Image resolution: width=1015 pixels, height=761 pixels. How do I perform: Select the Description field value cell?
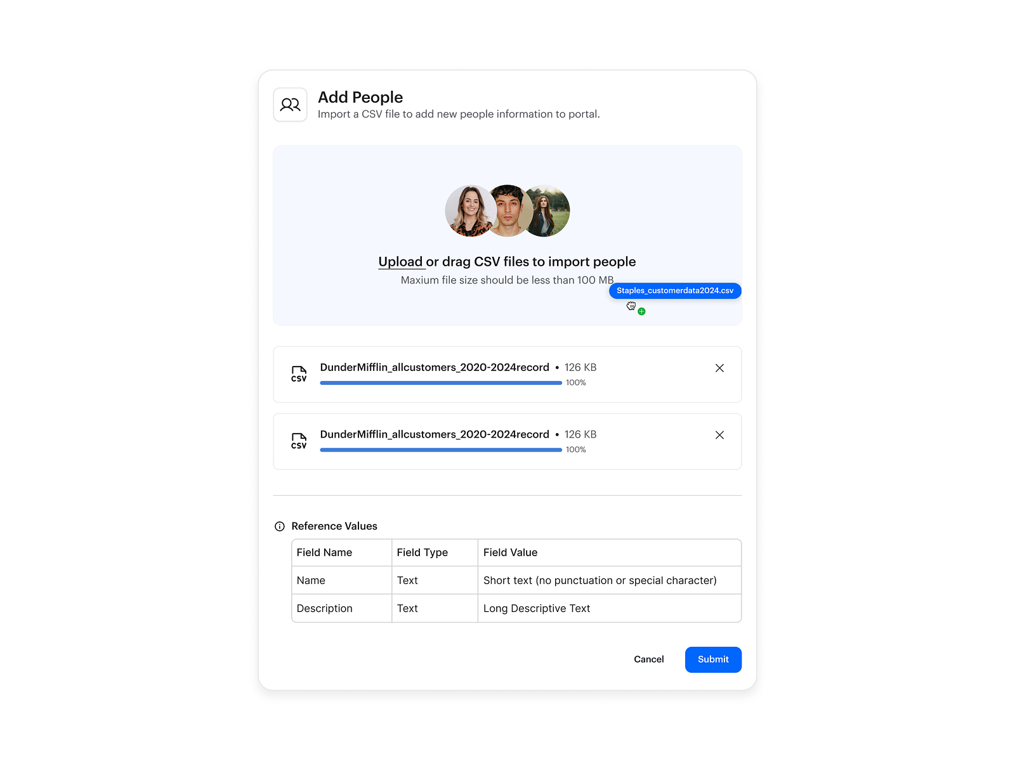[537, 608]
